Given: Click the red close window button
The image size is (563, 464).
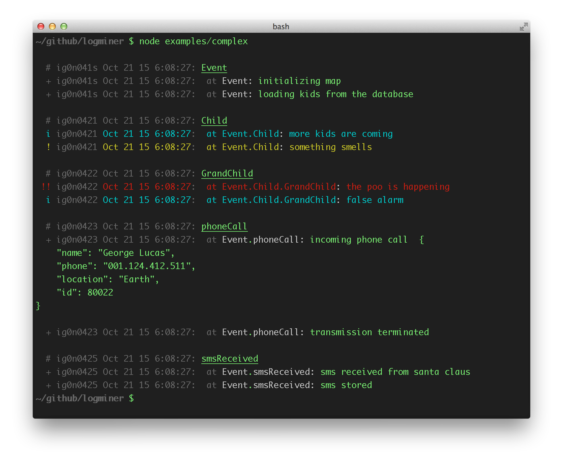Looking at the screenshot, I should click(x=41, y=26).
